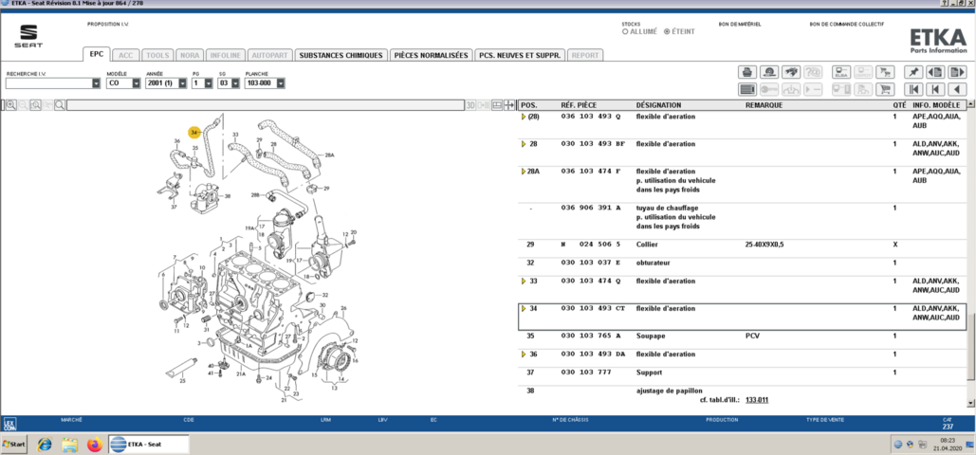Toggle the illustration layout view icon
Image resolution: width=976 pixels, height=455 pixels.
pyautogui.click(x=497, y=105)
